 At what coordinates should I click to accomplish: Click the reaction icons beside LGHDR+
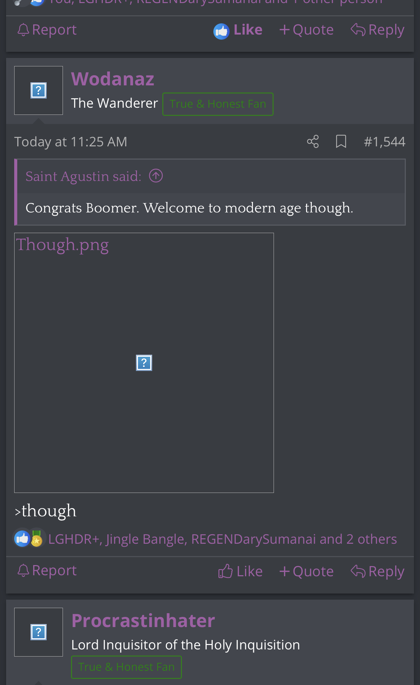[29, 538]
